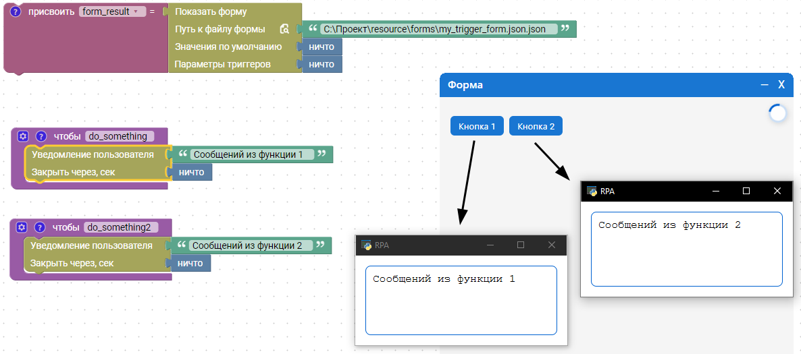This screenshot has width=801, height=354.
Task: Click the help icon on the присвоить block
Action: [16, 12]
